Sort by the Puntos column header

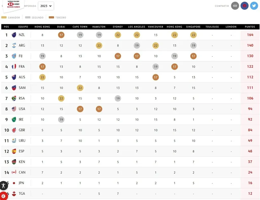pos(250,27)
